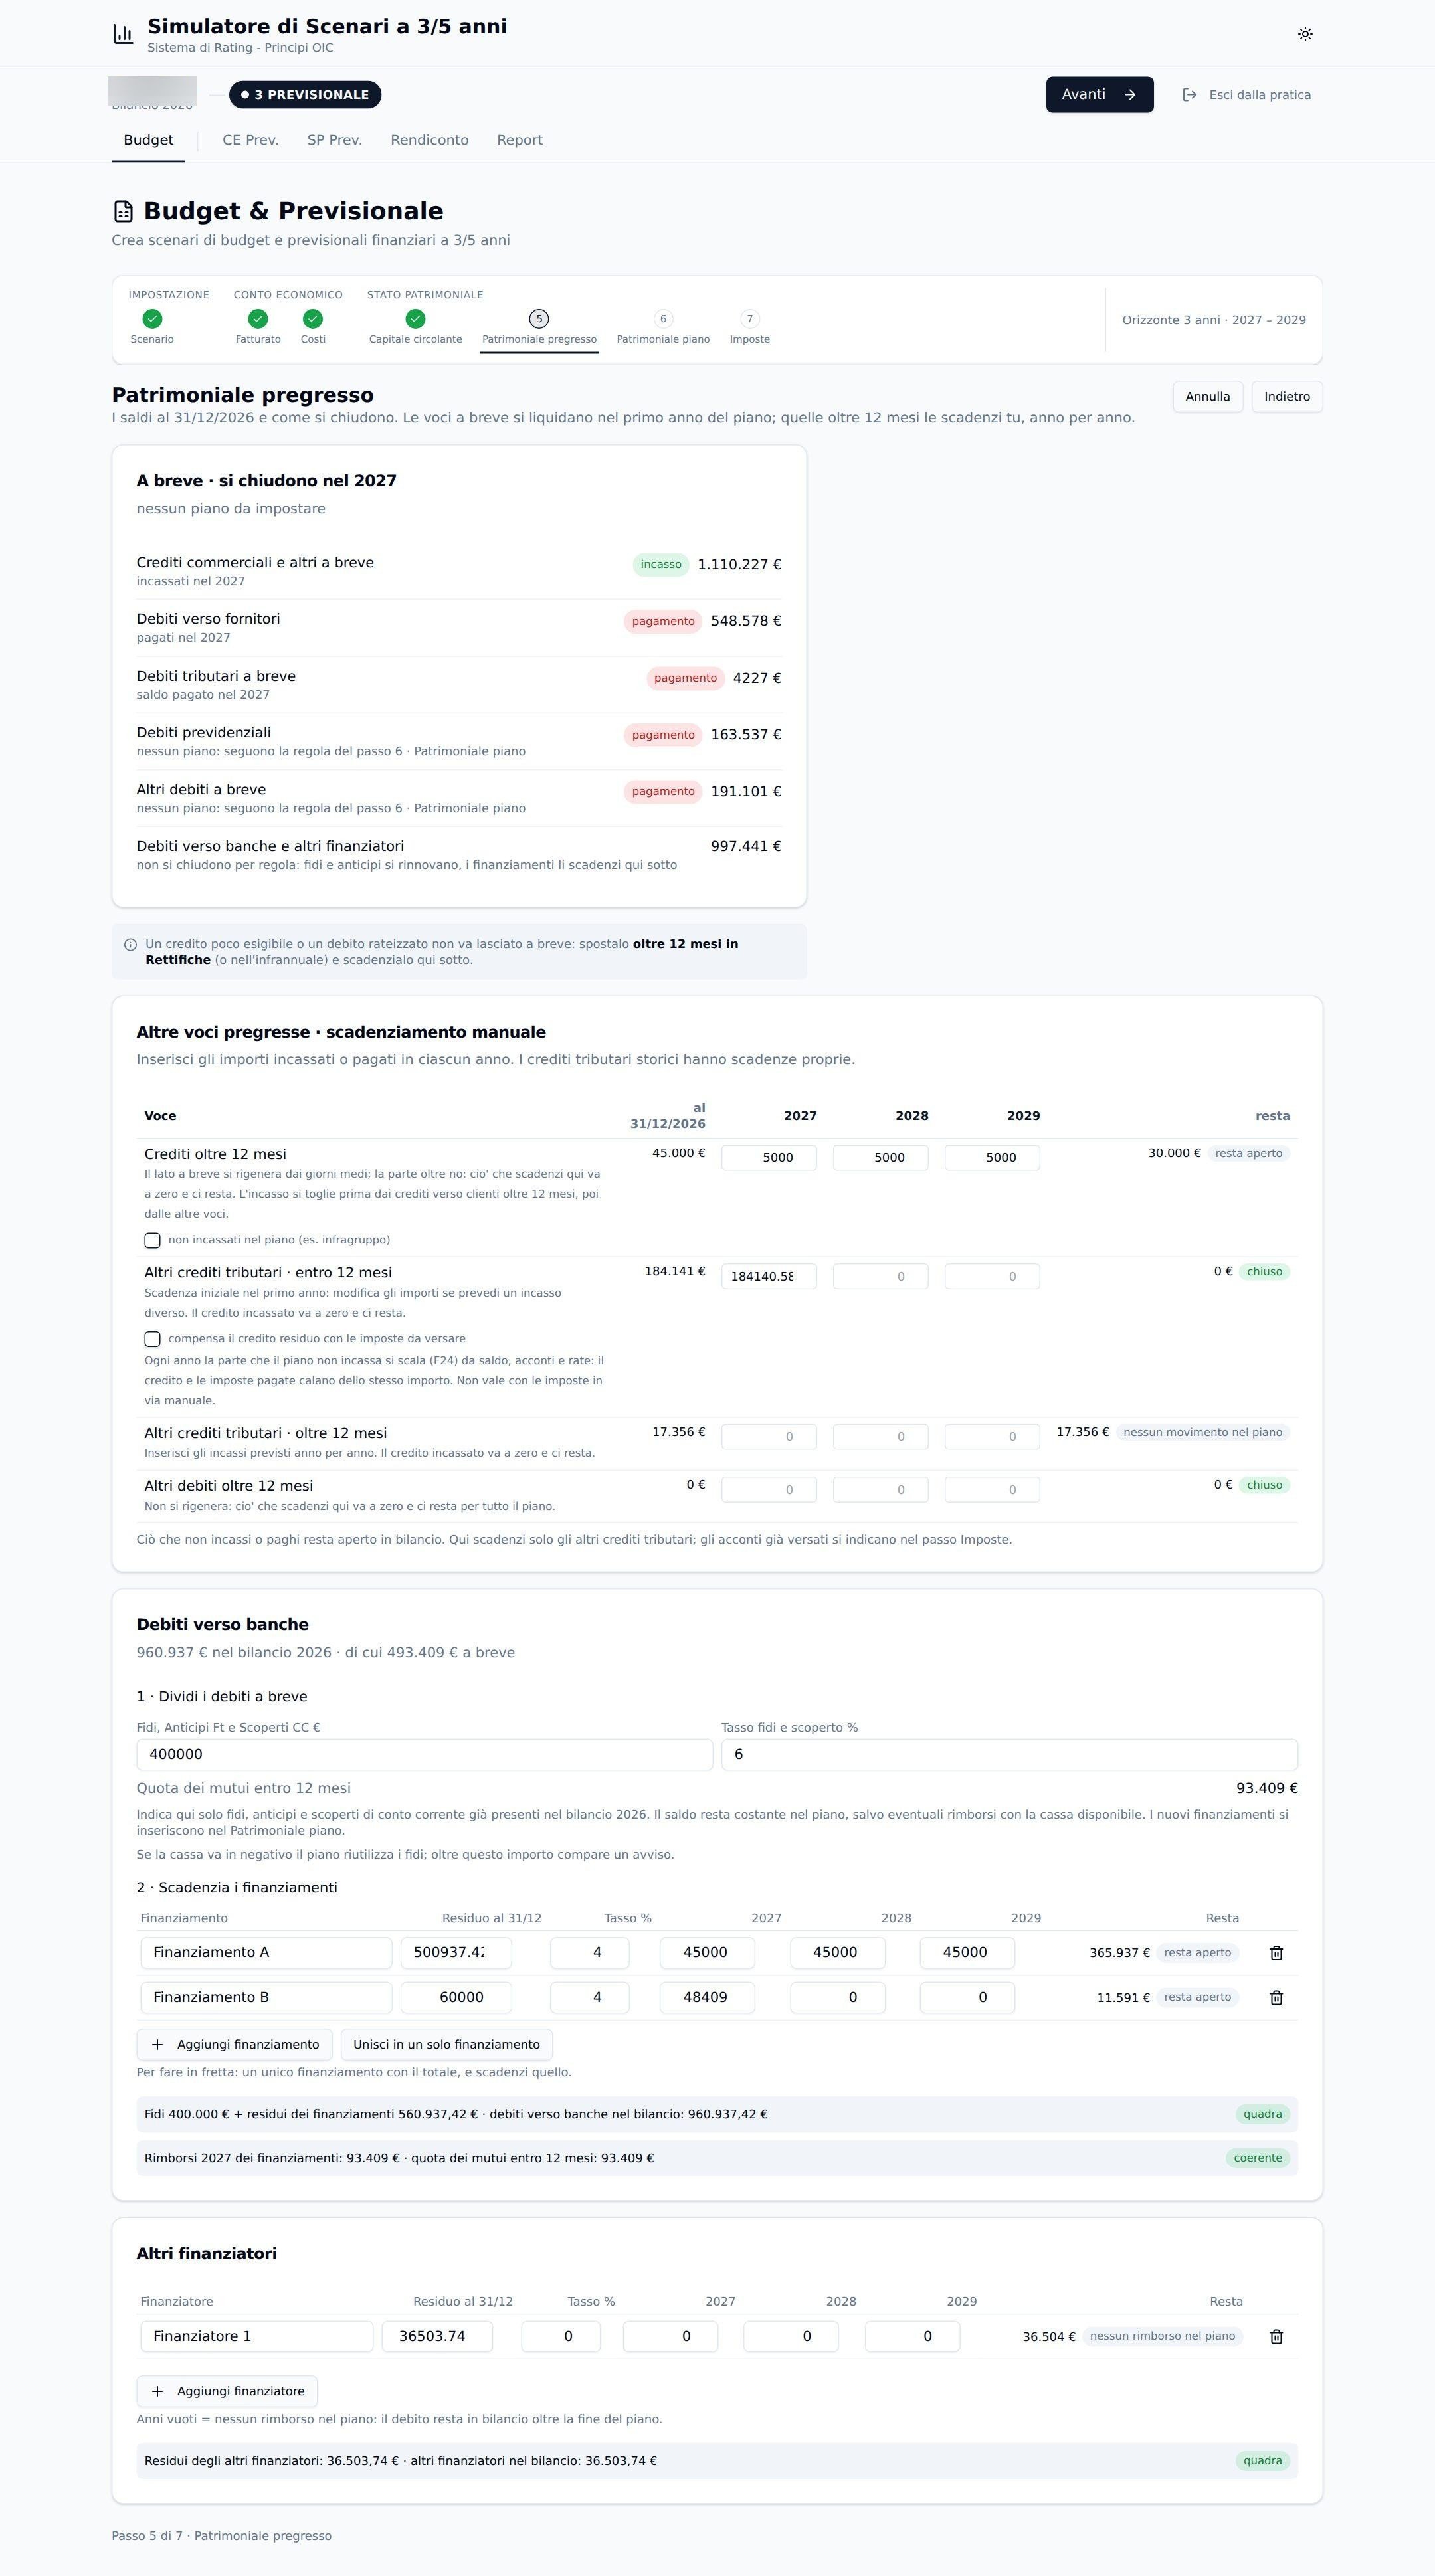Remove Finanziatore 1 using its trash icon

coord(1276,2336)
